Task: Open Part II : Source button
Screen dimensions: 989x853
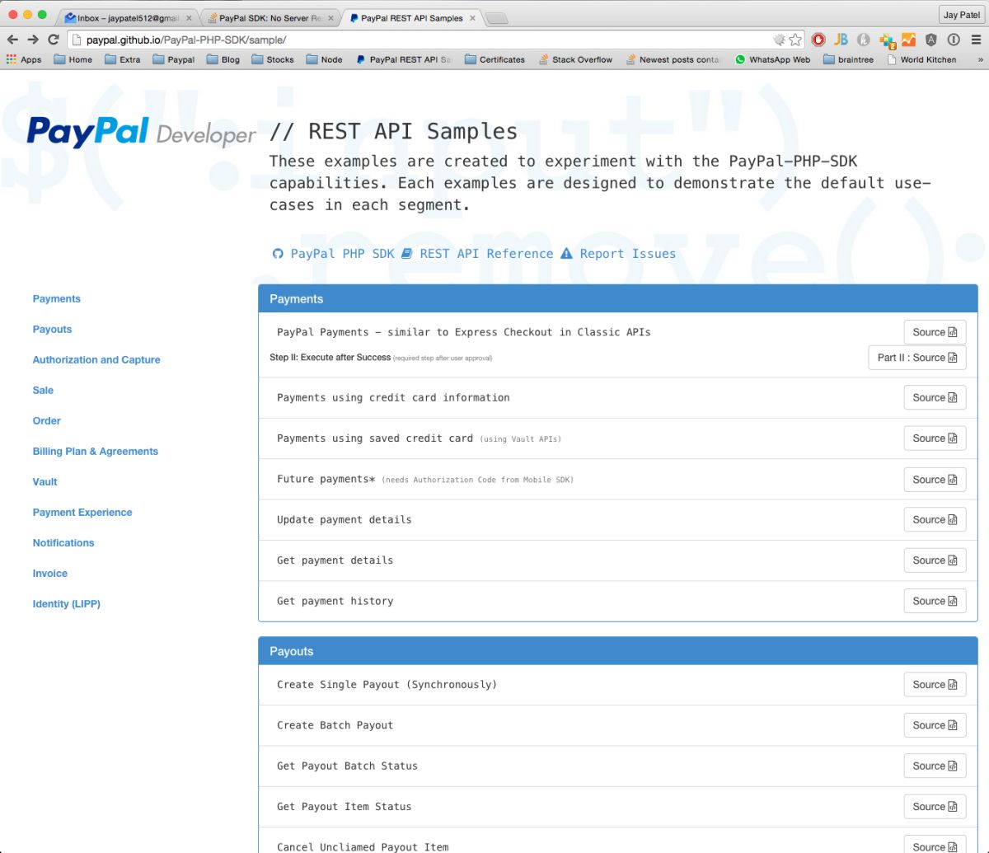Action: pyautogui.click(x=917, y=358)
